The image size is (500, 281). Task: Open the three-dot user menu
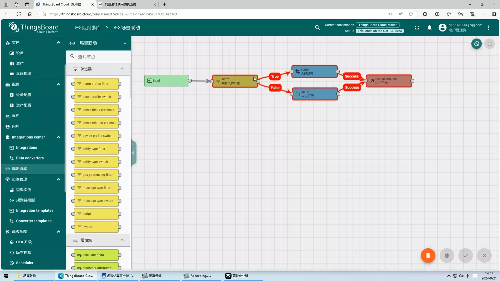pos(488,28)
